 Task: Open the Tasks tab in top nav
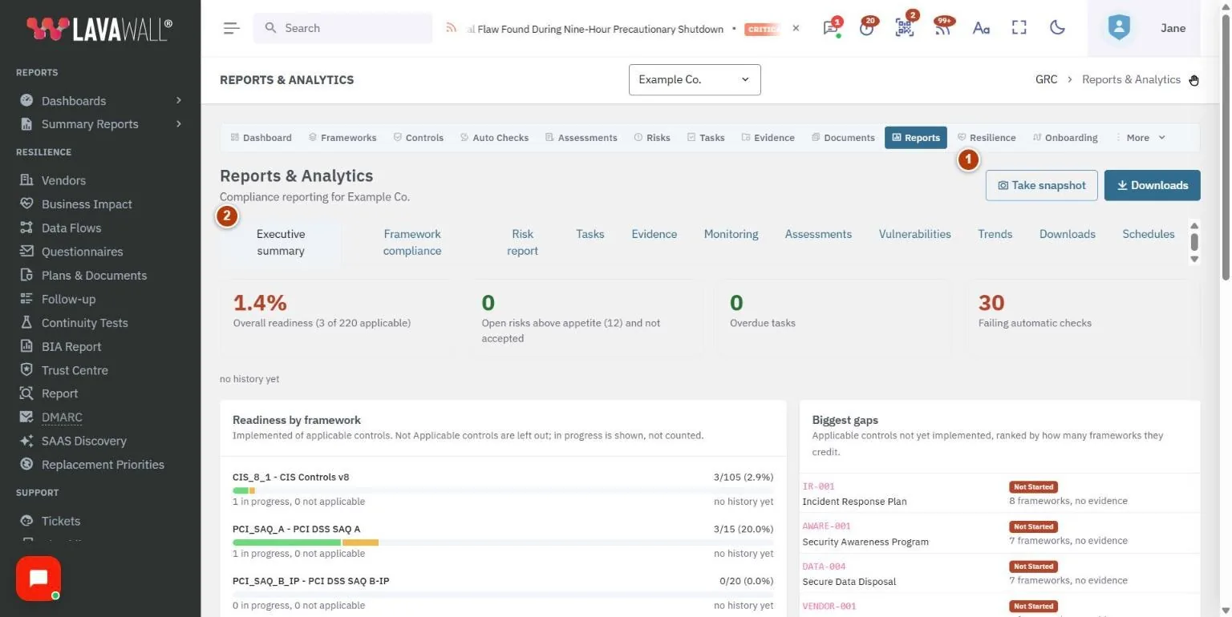point(706,138)
